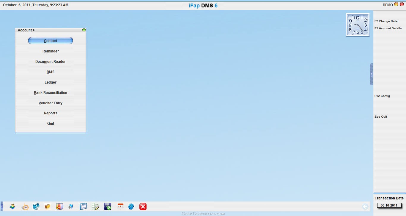Click the Account > breadcrumb header
Viewport: 406px width, 216px height.
(x=26, y=30)
